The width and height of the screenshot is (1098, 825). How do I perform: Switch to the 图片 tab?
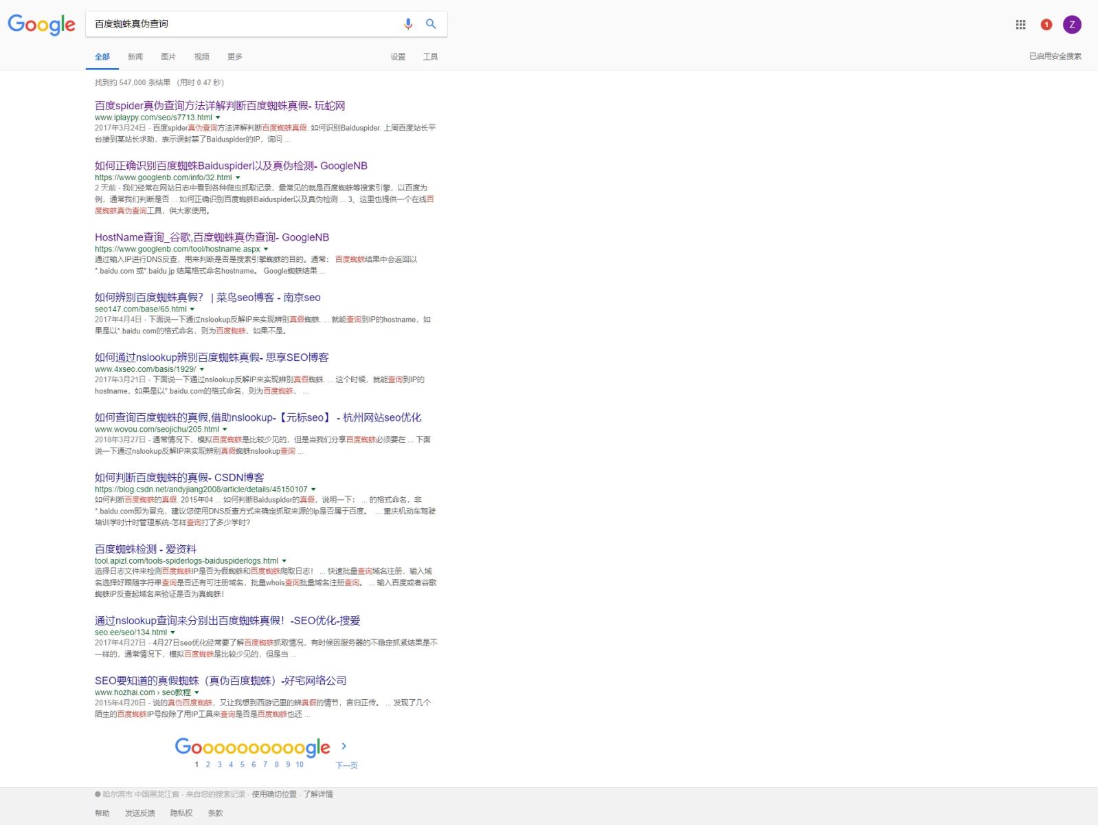168,57
